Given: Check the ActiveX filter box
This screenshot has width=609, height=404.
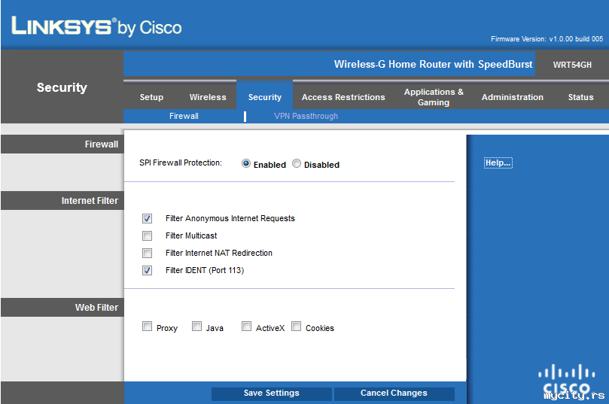Looking at the screenshot, I should coord(246,327).
